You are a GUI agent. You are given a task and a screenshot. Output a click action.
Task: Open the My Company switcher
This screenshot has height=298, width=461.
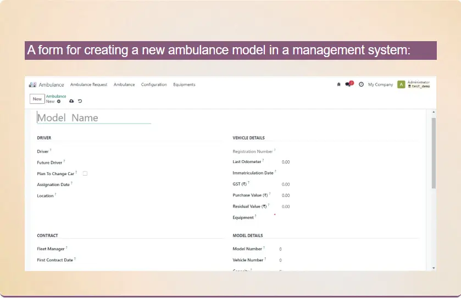[x=380, y=85]
